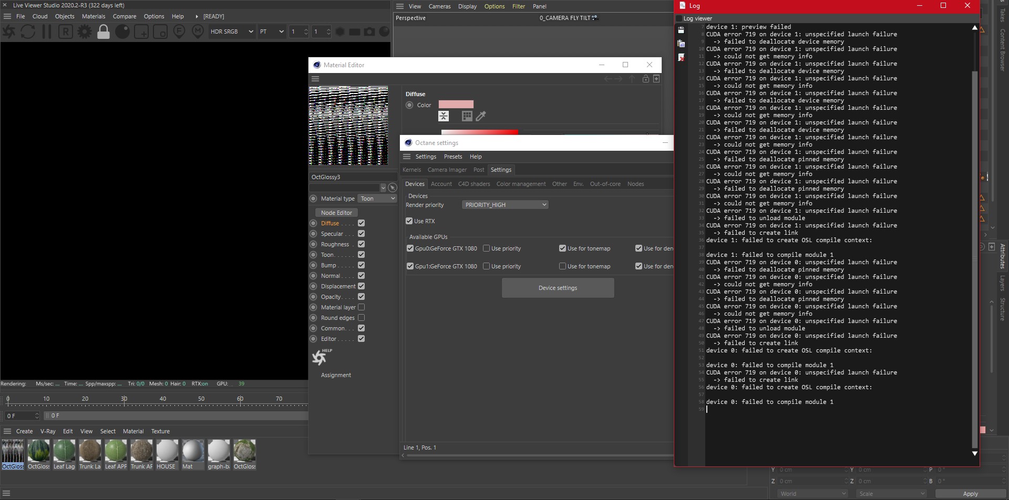Select the Assignment entry in Material Editor
This screenshot has height=500, width=1009.
(336, 375)
